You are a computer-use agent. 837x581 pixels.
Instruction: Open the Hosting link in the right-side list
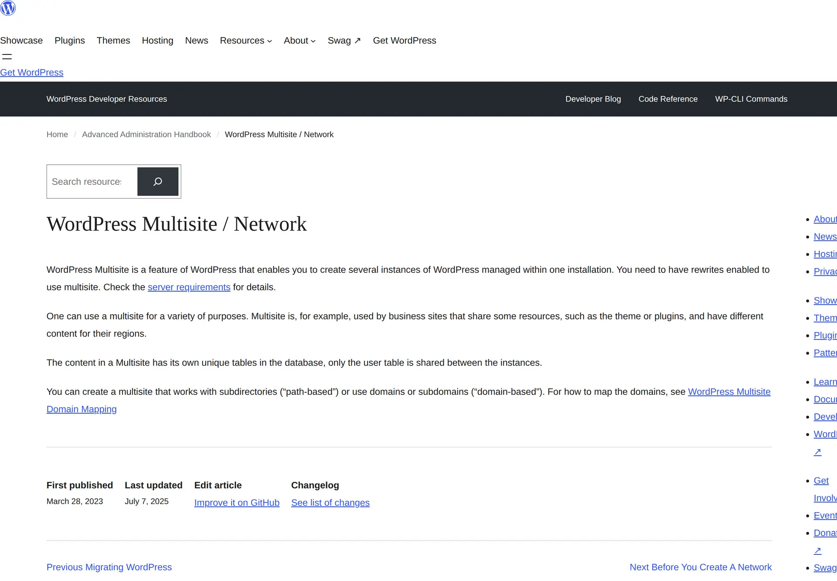tap(825, 254)
